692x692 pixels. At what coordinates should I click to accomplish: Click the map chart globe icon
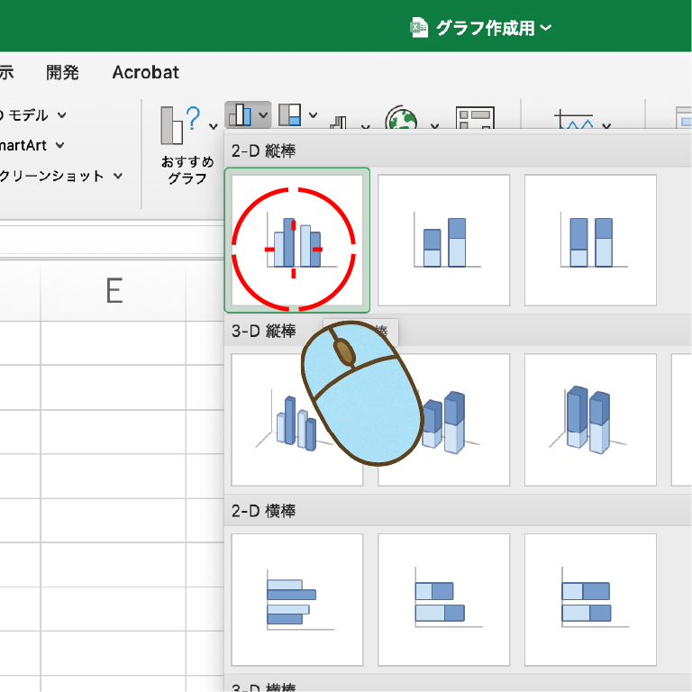coord(401,117)
